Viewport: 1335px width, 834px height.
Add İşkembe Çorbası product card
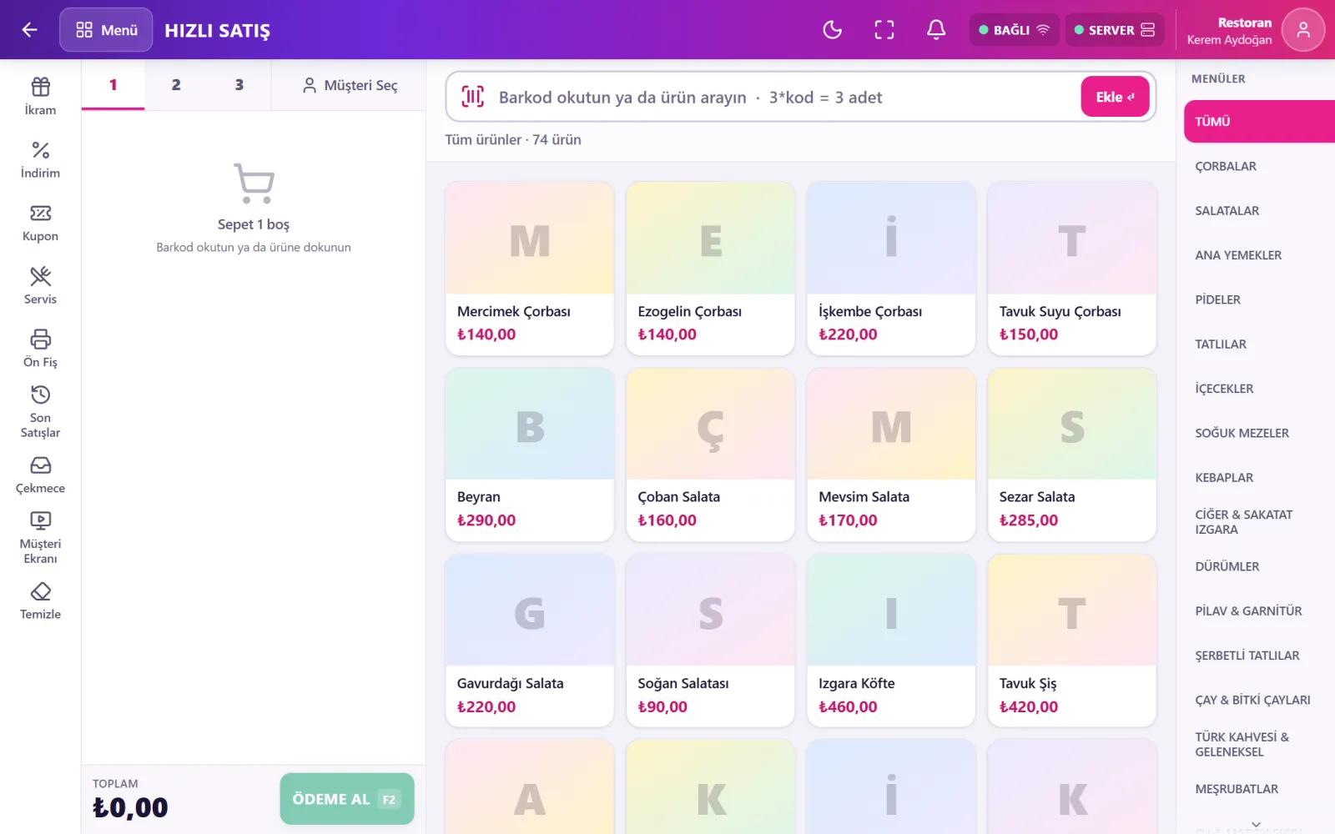pyautogui.click(x=891, y=269)
